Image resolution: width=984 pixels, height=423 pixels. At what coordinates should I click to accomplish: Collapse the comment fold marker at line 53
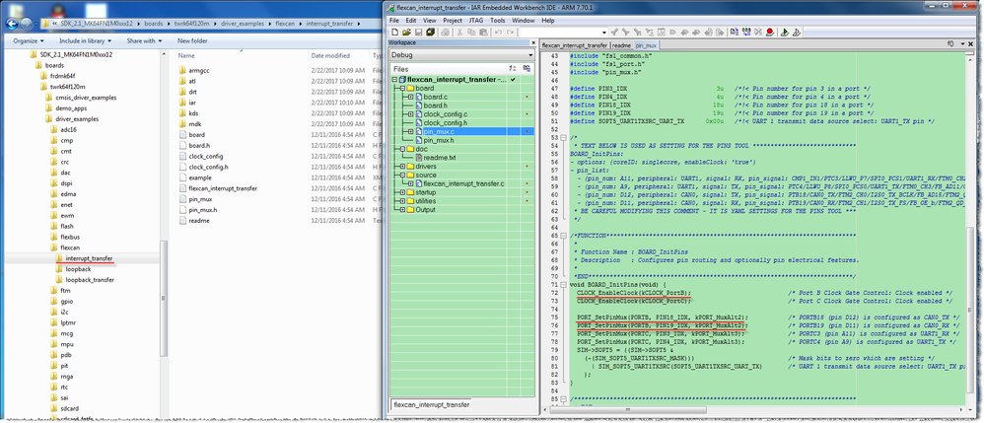coord(563,137)
